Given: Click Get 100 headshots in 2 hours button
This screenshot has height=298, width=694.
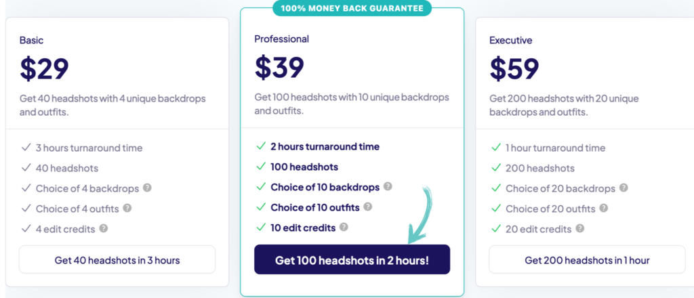Looking at the screenshot, I should [352, 259].
